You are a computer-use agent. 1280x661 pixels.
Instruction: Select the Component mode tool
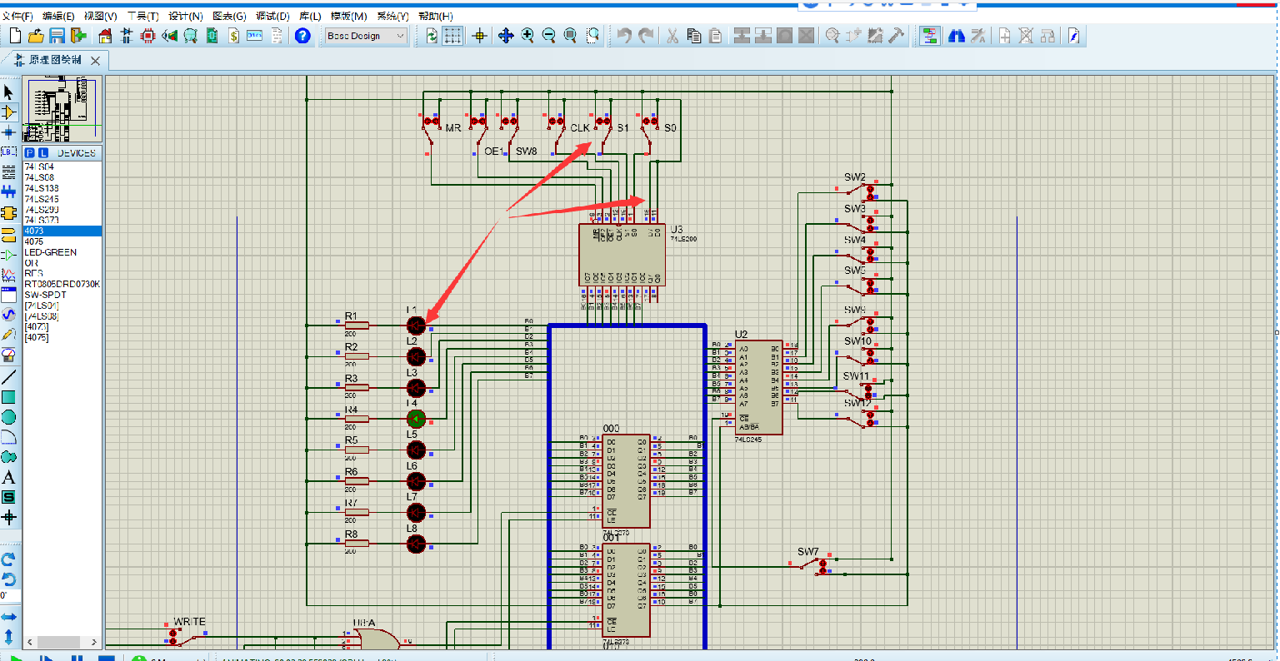pyautogui.click(x=9, y=112)
